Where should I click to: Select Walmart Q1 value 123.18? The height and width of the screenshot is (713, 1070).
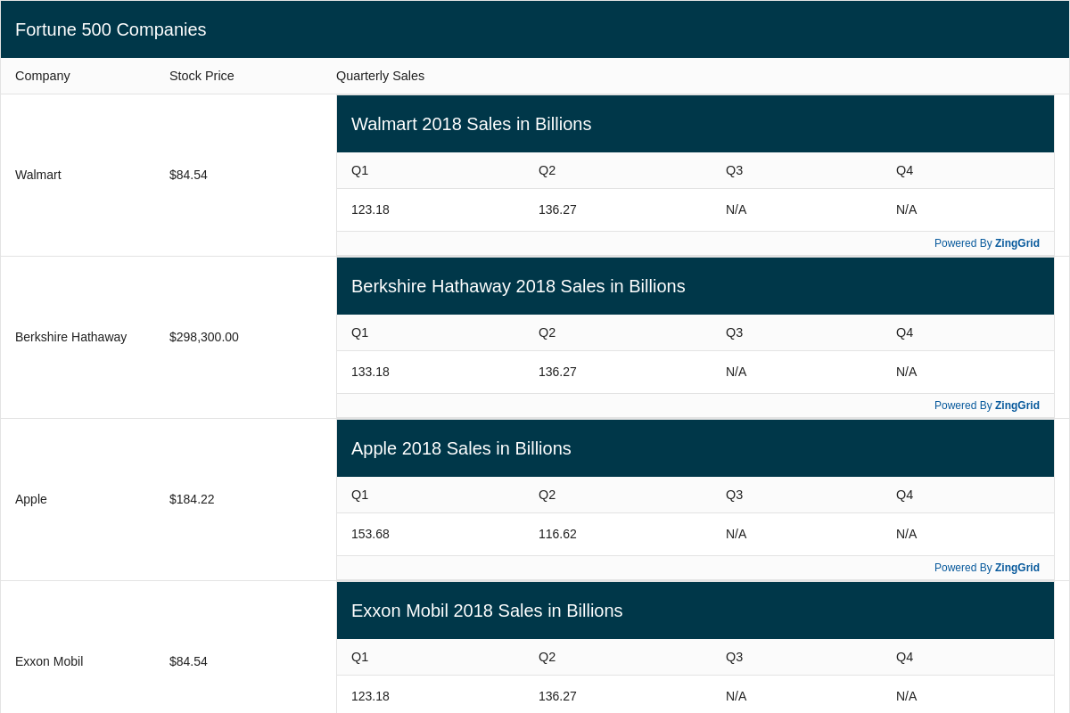(370, 209)
